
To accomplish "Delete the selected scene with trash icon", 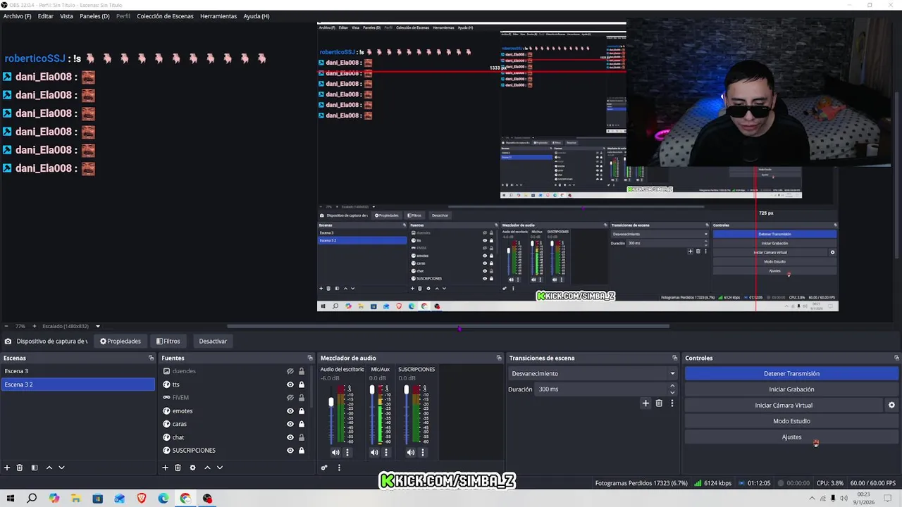I will click(x=20, y=468).
